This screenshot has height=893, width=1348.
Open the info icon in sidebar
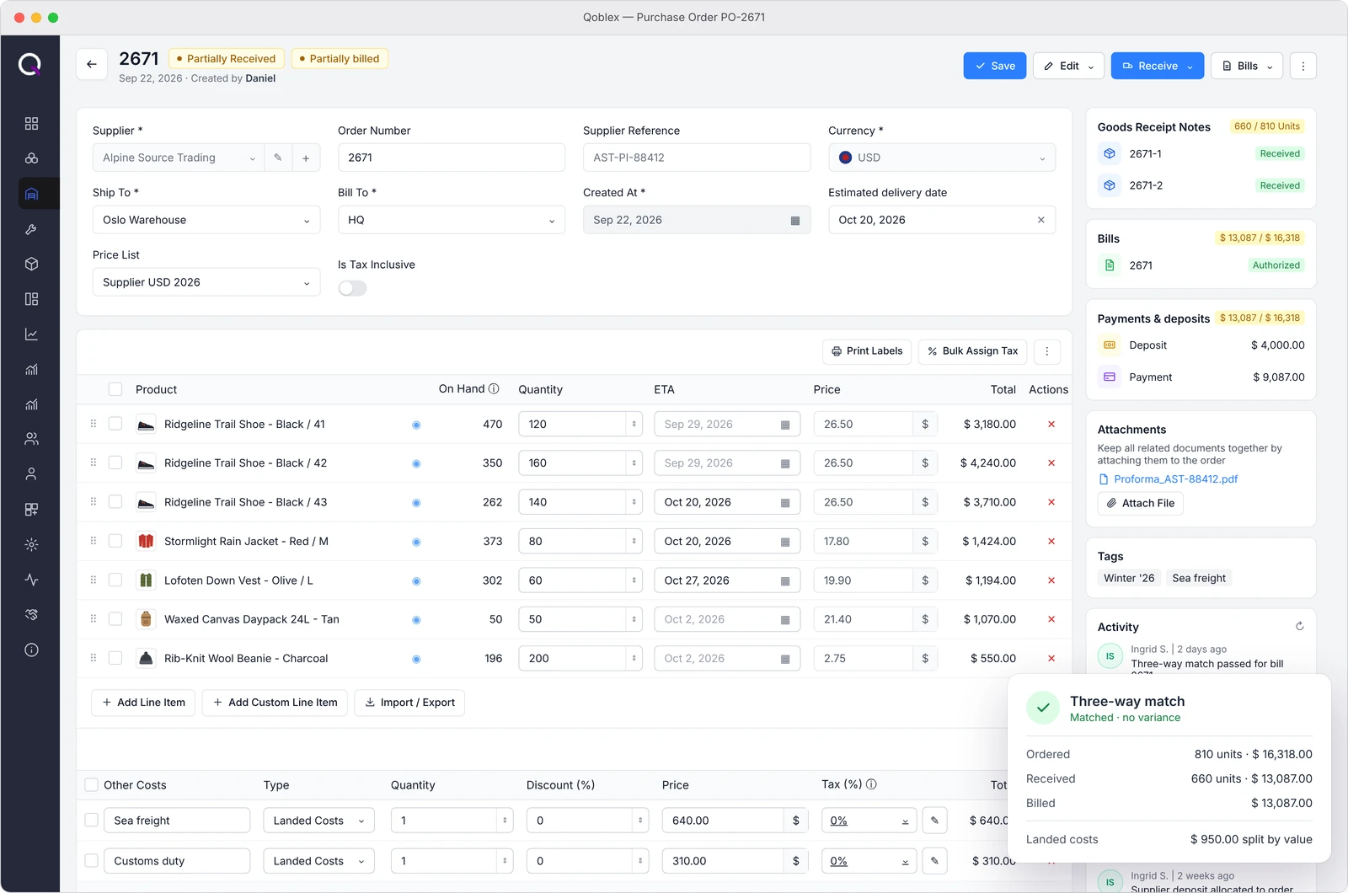coord(31,650)
